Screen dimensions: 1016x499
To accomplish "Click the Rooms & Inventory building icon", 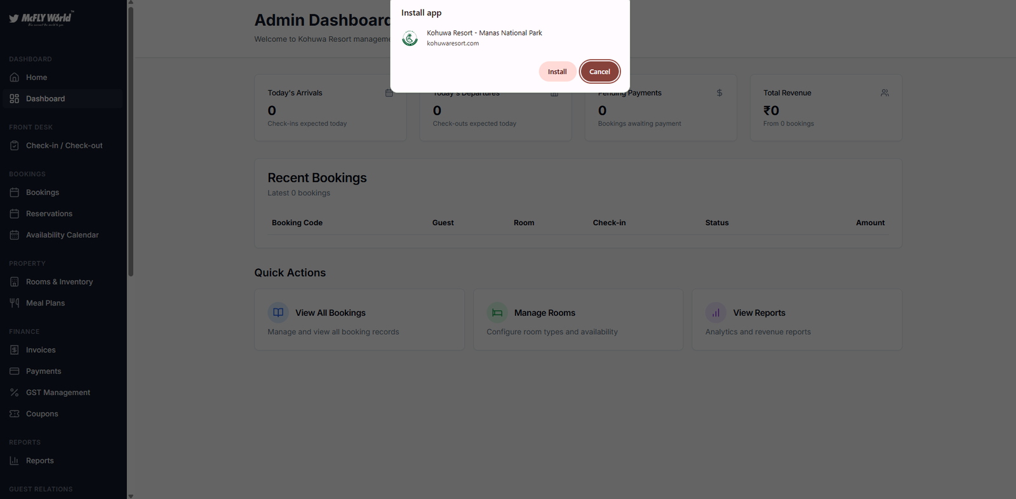I will pyautogui.click(x=15, y=282).
